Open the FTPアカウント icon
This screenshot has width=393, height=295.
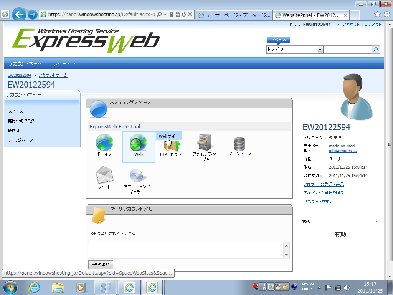[172, 146]
